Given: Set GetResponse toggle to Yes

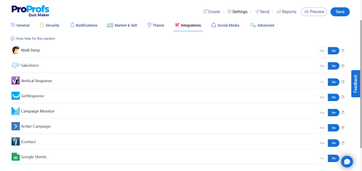Looking at the screenshot, I should coord(322,97).
